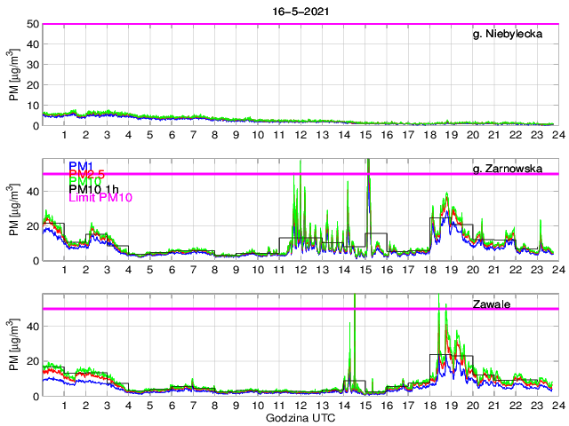Click the 20 tick on the Zarnowska y-axis
Screen dimensions: 569x426
(x=32, y=226)
